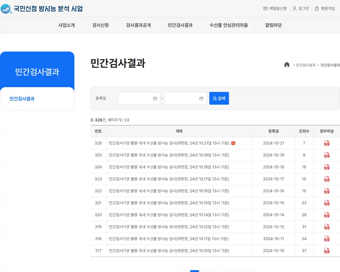Open the post titled 10.16일 13시 기준
This screenshot has height=272, width=340.
coord(169,191)
